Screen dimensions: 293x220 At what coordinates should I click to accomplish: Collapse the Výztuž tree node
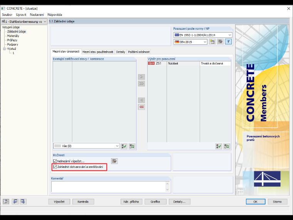coord(5,49)
